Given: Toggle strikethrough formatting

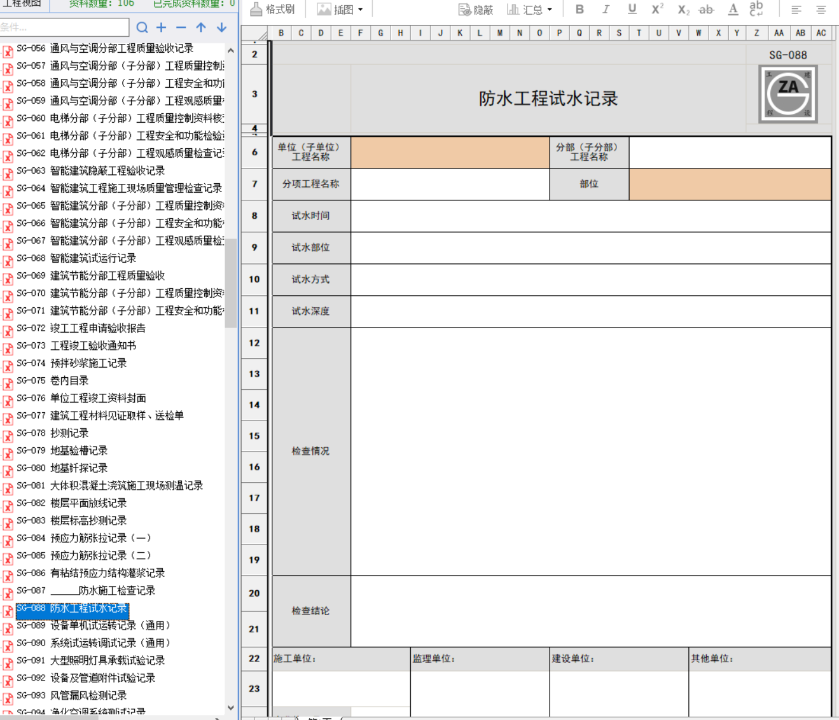Looking at the screenshot, I should pos(706,9).
